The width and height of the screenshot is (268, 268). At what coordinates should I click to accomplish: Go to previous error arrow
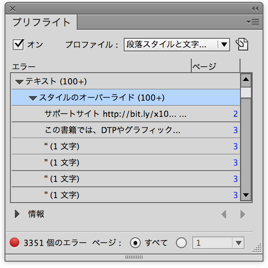click(224, 214)
